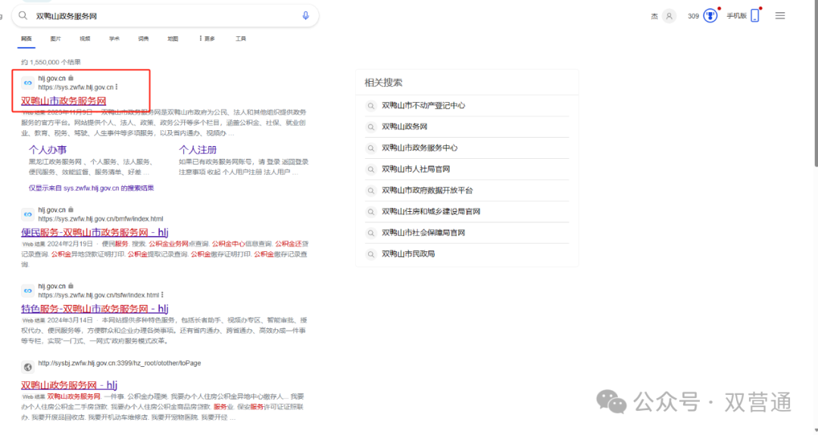Click magnifier icon beside 双鸭山市政府数据开放平台

370,191
